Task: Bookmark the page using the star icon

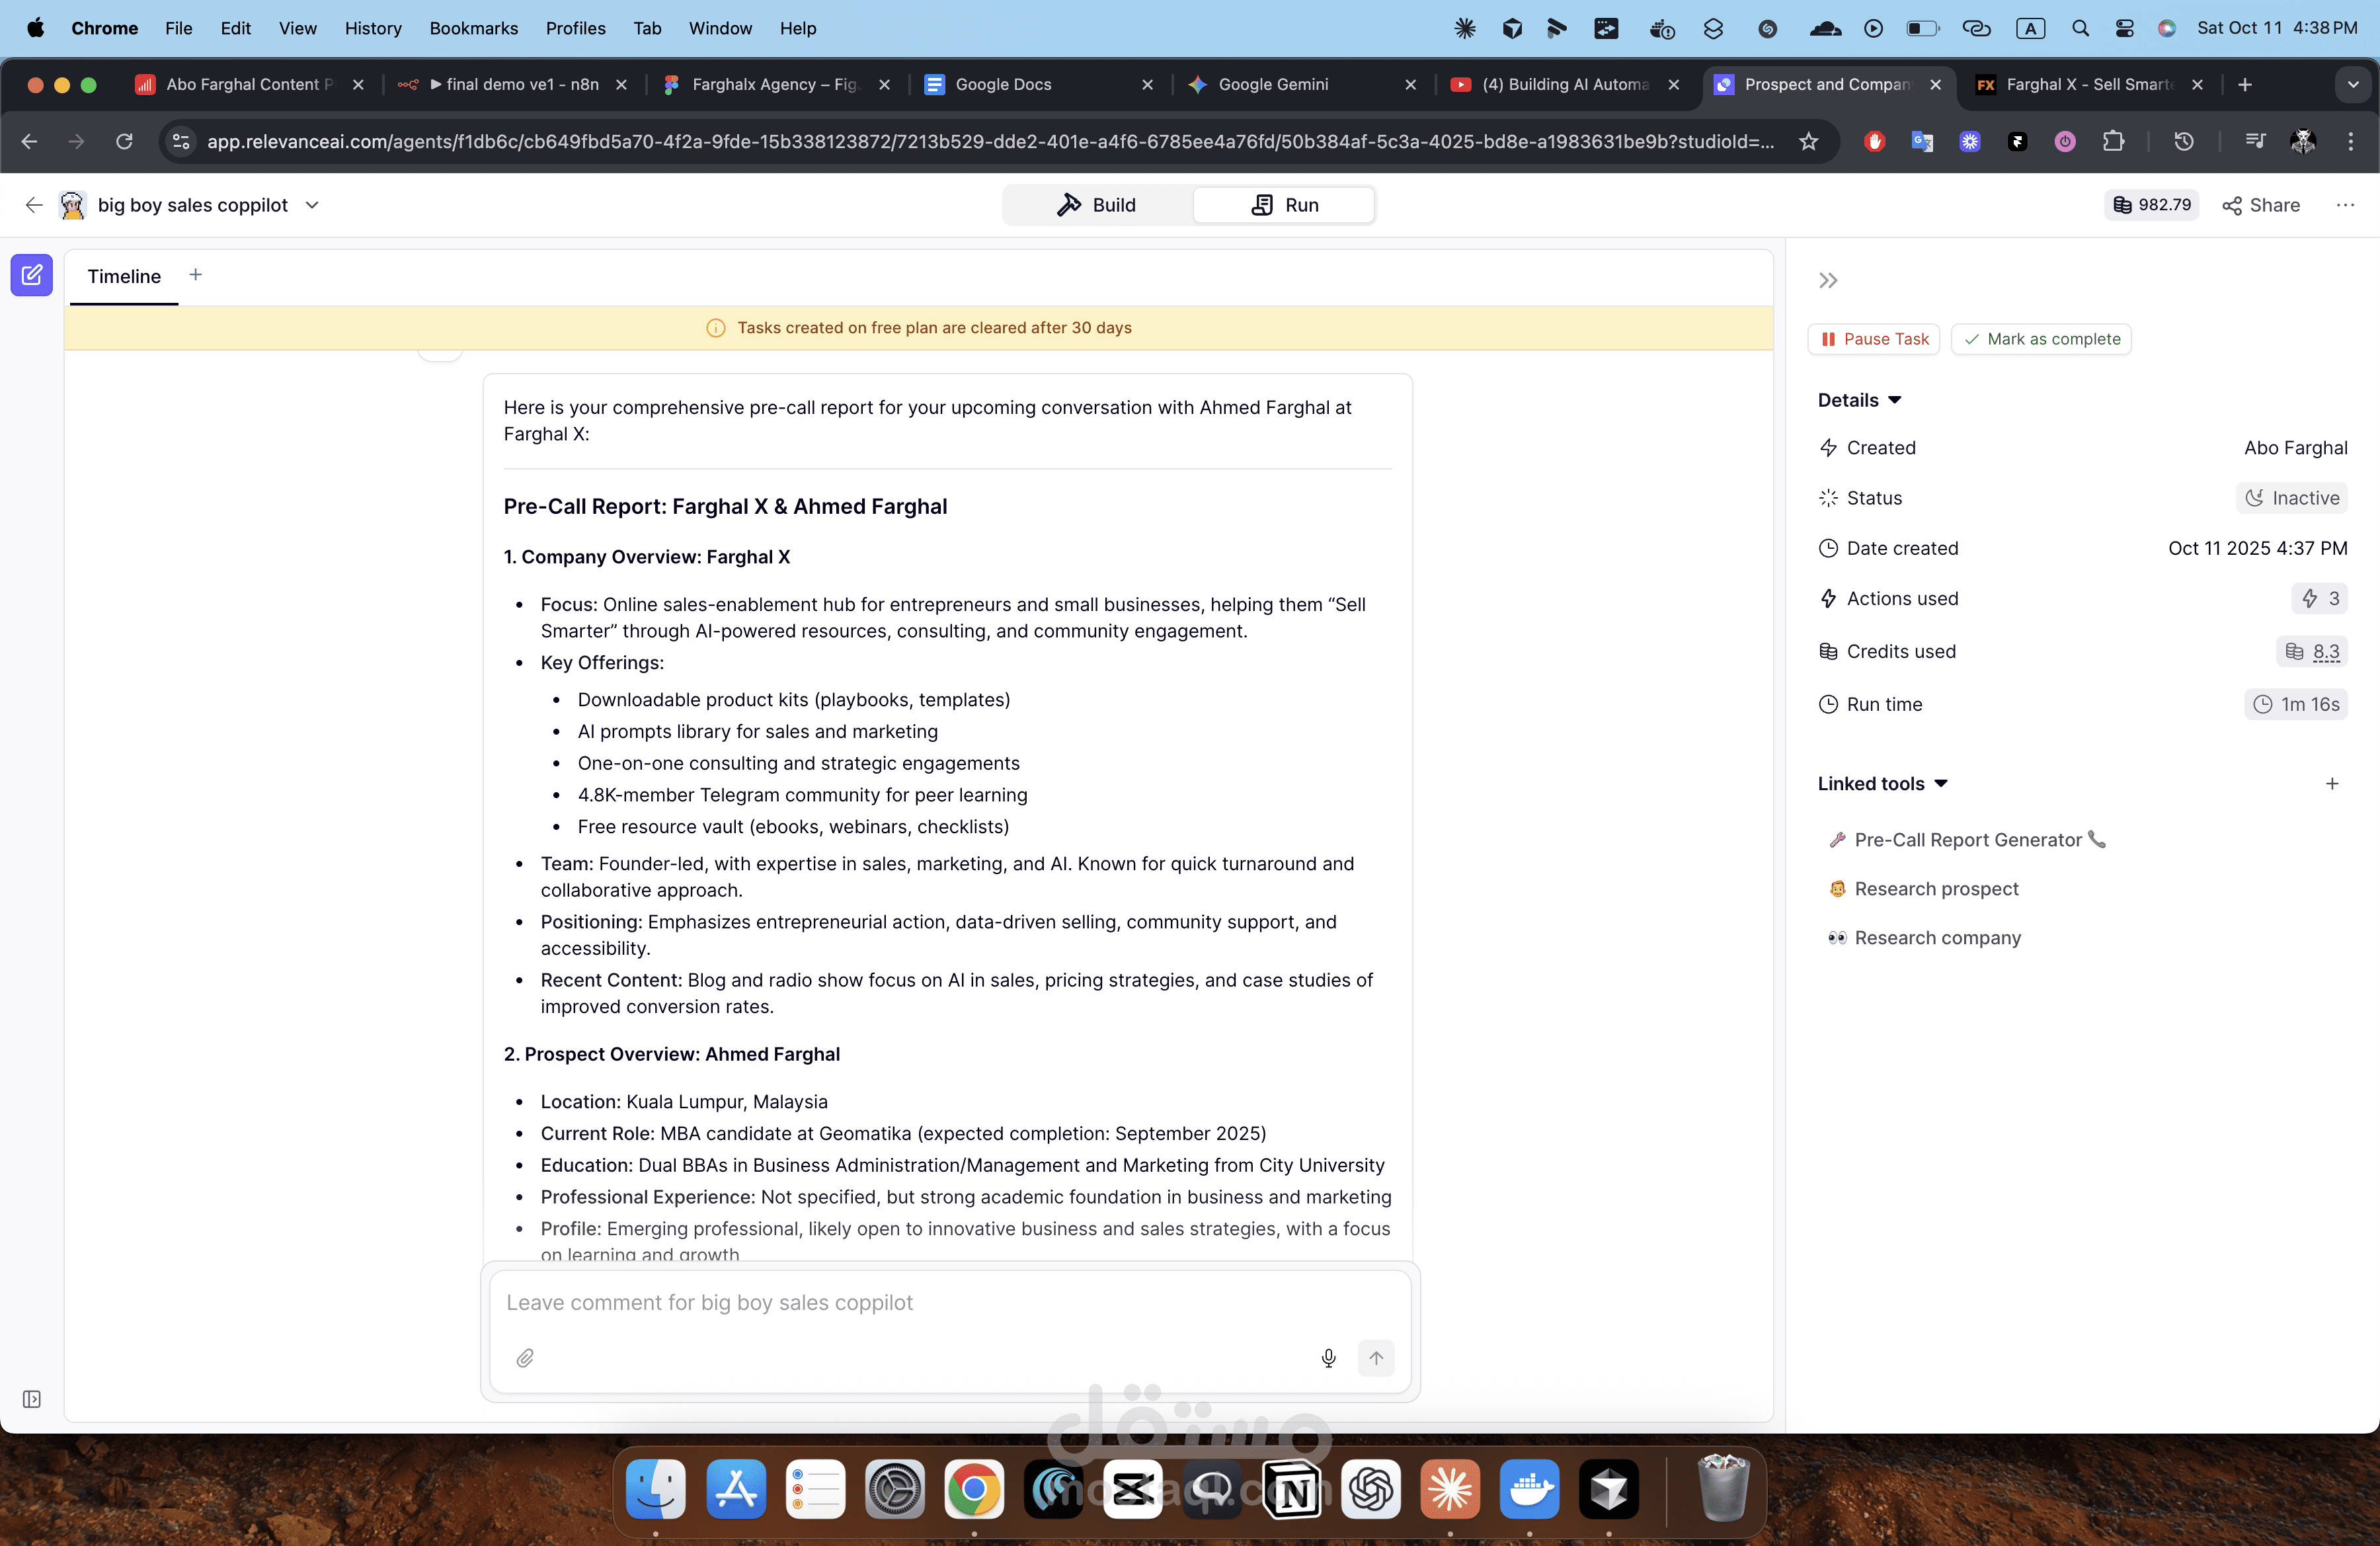Action: coord(1809,141)
